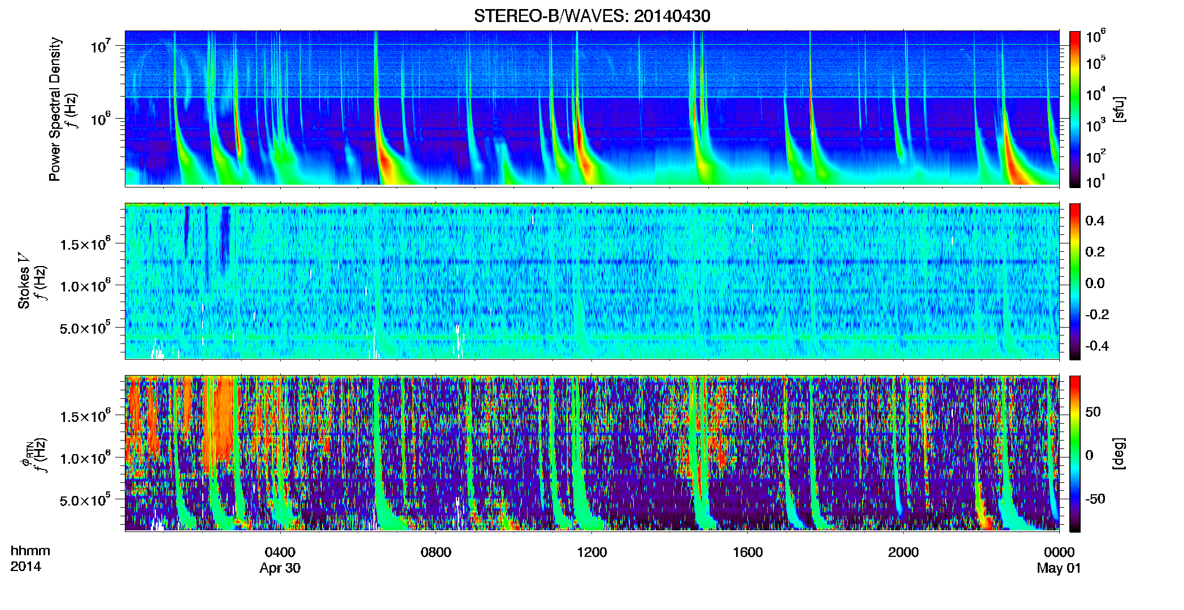The width and height of the screenshot is (1184, 610).
Task: Click the phi RTN degrees colorbar
Action: tap(1075, 454)
